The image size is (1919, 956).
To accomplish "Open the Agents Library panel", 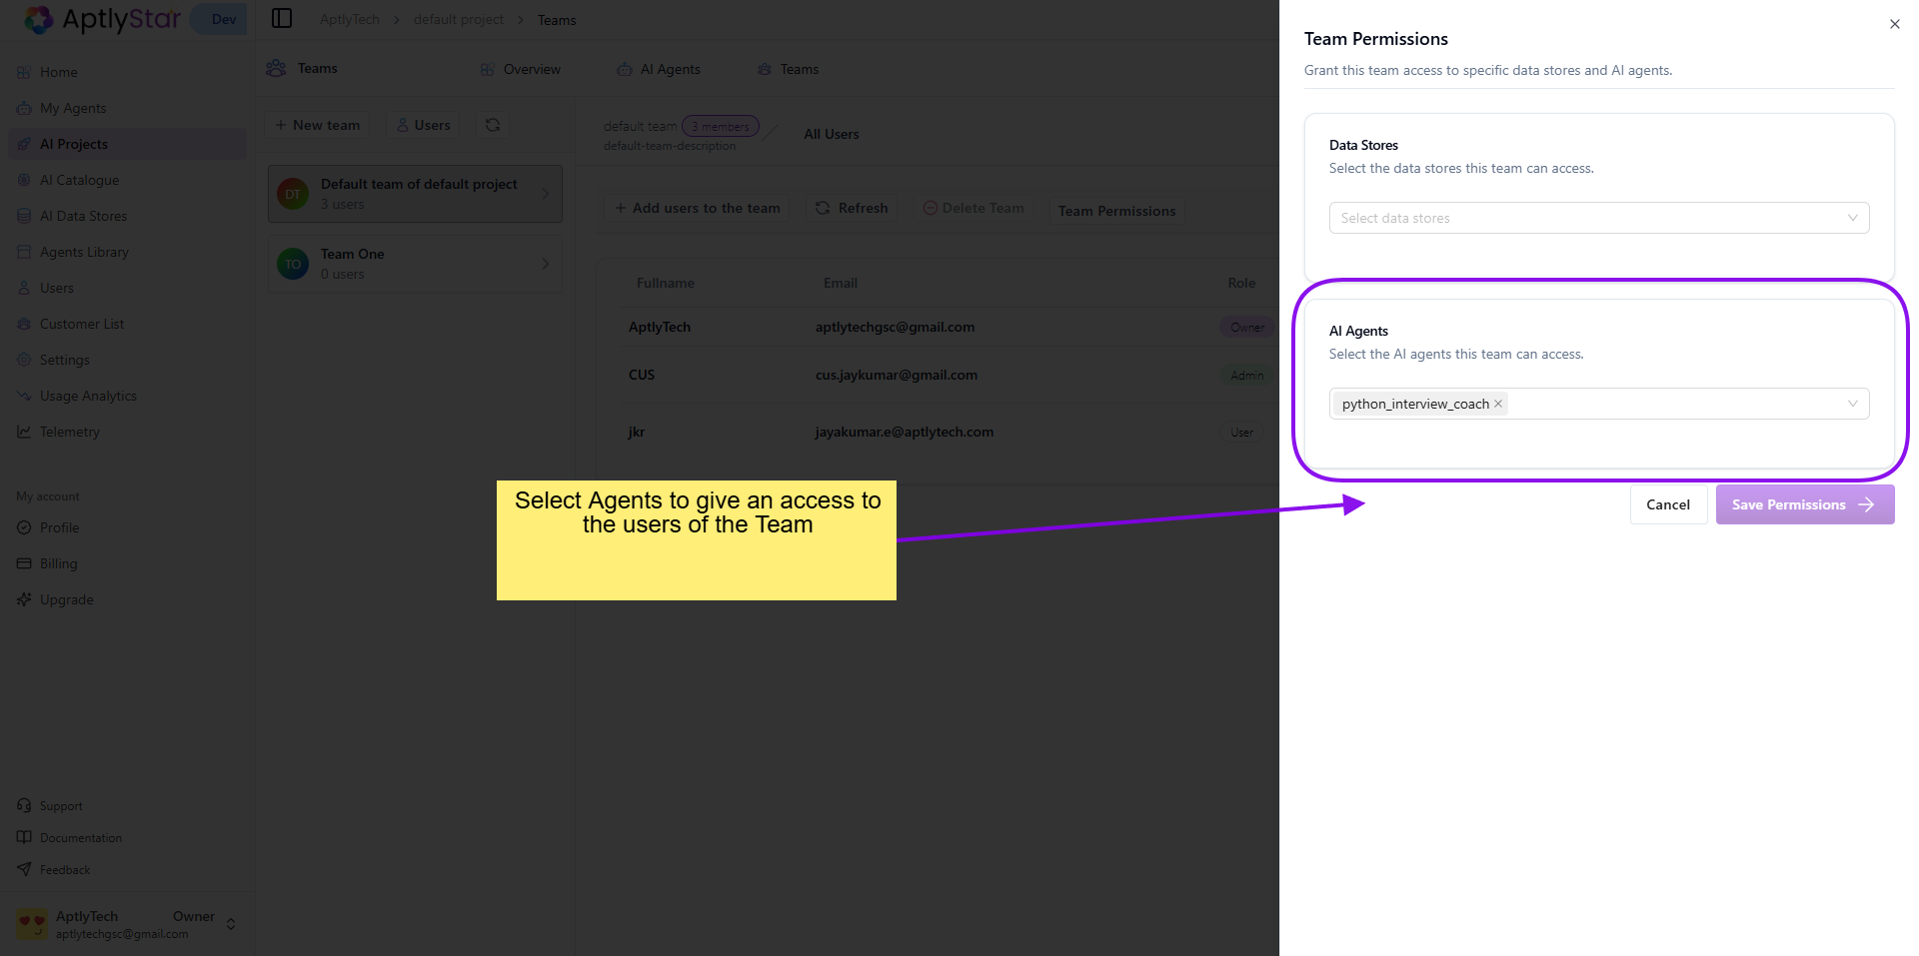I will click(84, 252).
